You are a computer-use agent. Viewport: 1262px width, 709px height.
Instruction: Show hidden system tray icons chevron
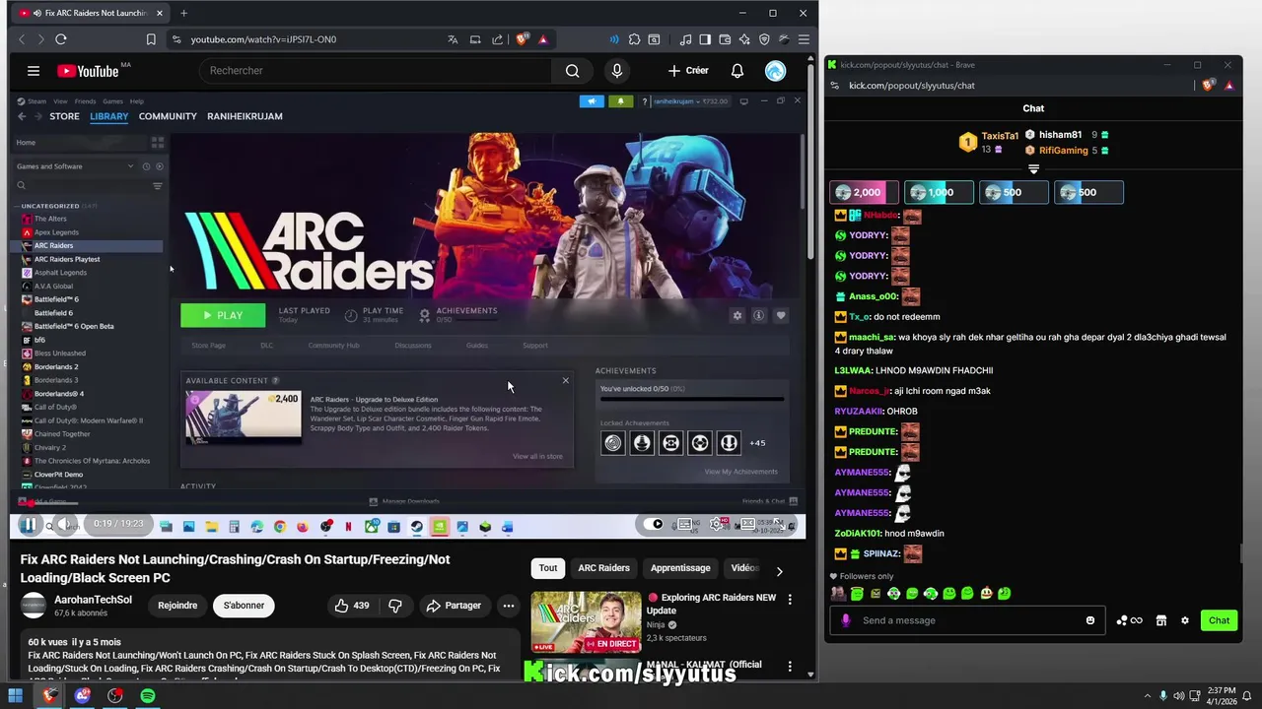(1148, 696)
